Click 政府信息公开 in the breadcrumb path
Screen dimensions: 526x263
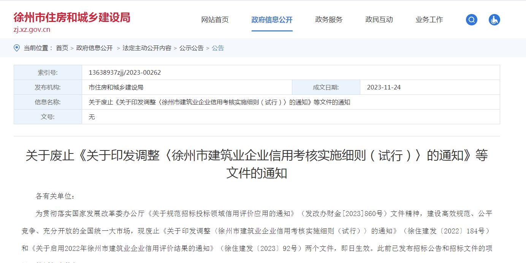tap(94, 48)
